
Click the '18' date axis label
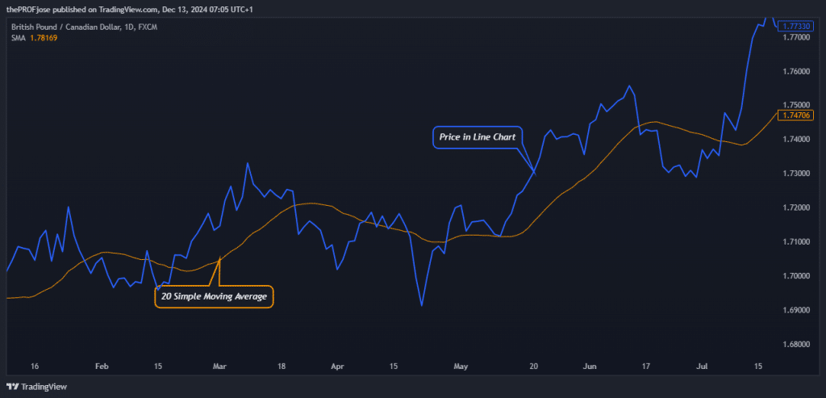click(x=282, y=366)
